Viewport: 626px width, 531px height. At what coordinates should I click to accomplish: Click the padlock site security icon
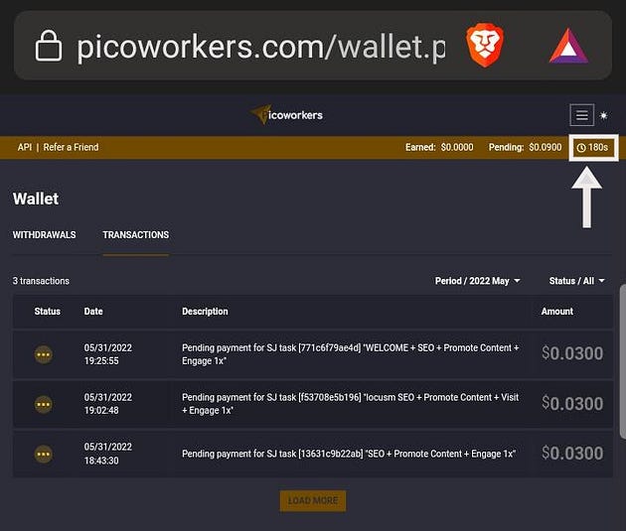coord(49,46)
